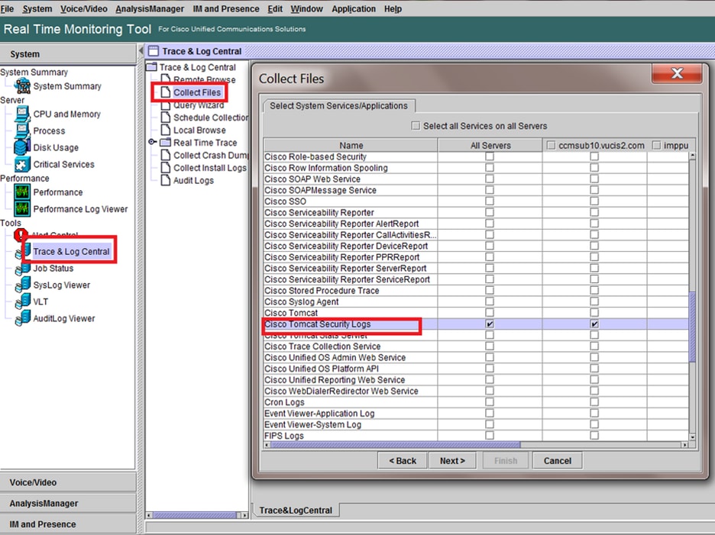This screenshot has height=535, width=715.
Task: Uncheck ccmsub10 box for Cisco Tomcat Security Logs
Action: pyautogui.click(x=594, y=324)
